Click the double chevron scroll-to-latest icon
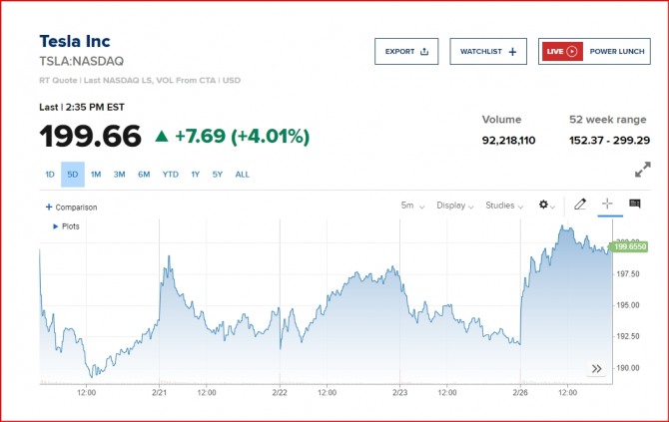Screen dimensions: 669x422 coord(596,368)
